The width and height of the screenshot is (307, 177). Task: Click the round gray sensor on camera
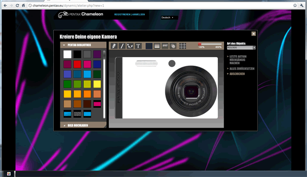click(x=172, y=63)
